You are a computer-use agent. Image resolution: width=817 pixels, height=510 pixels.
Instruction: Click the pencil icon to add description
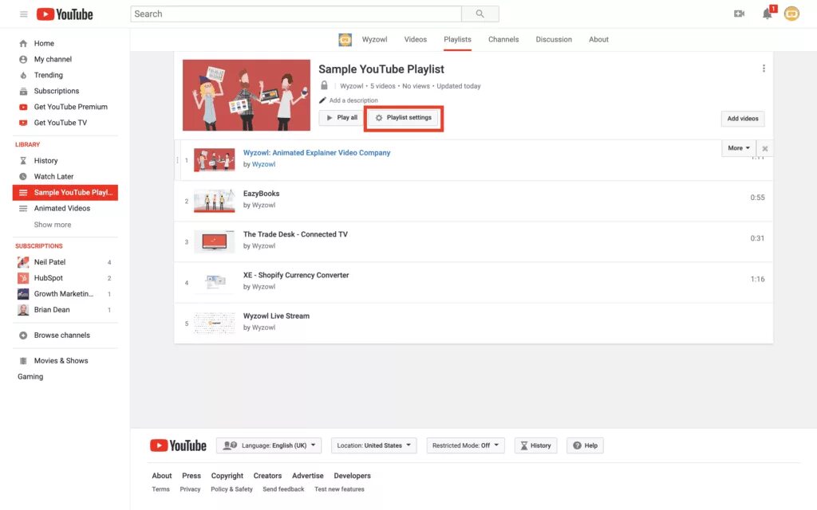click(322, 100)
